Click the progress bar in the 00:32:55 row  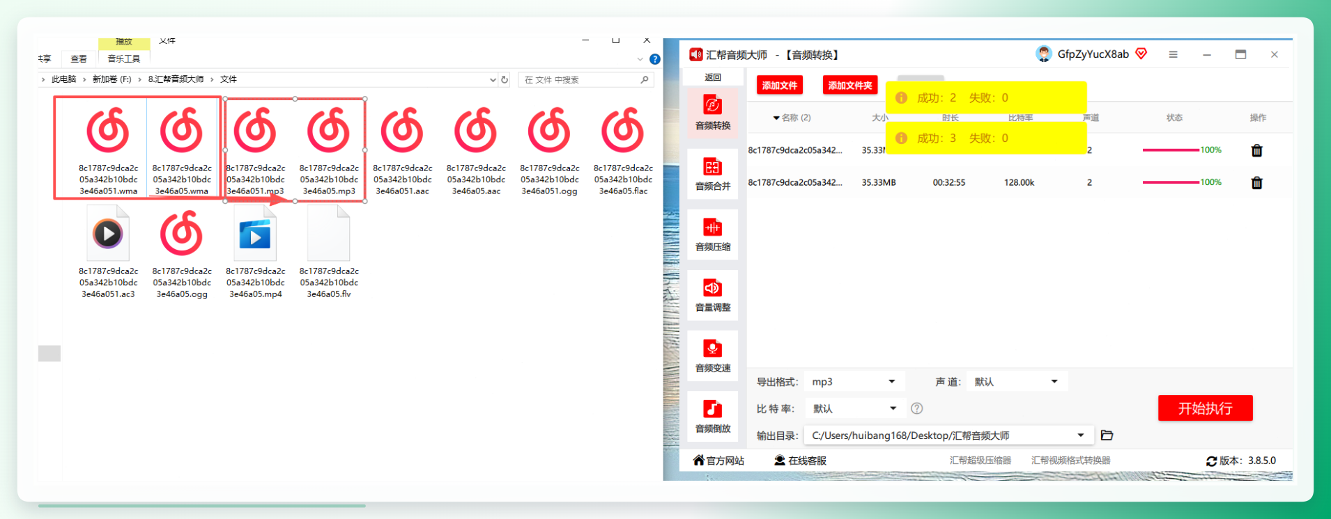tap(1171, 182)
